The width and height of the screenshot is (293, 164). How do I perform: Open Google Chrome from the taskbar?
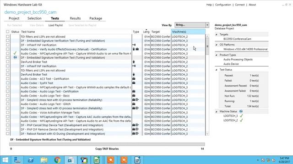tap(58, 160)
